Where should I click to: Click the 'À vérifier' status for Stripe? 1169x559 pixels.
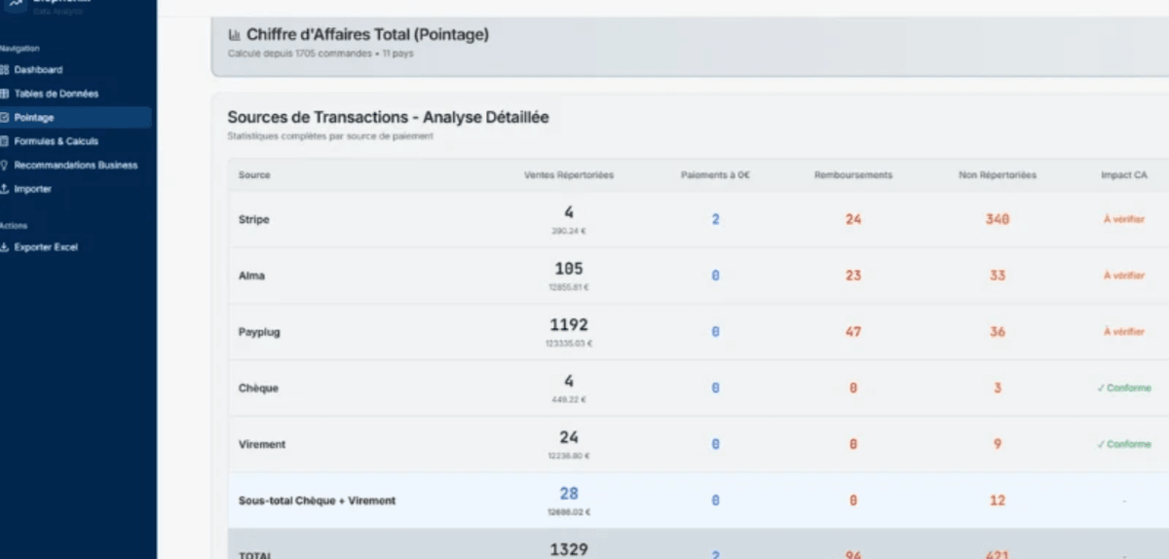pos(1123,220)
